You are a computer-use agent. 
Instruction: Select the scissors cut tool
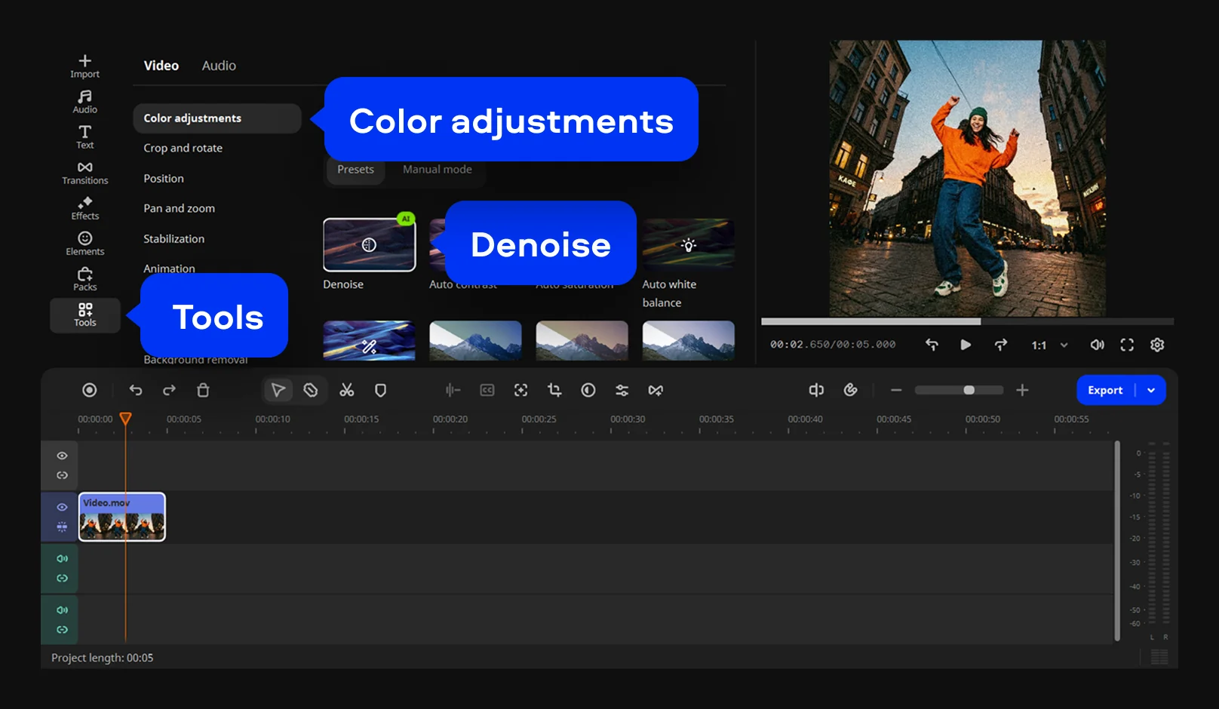tap(346, 390)
